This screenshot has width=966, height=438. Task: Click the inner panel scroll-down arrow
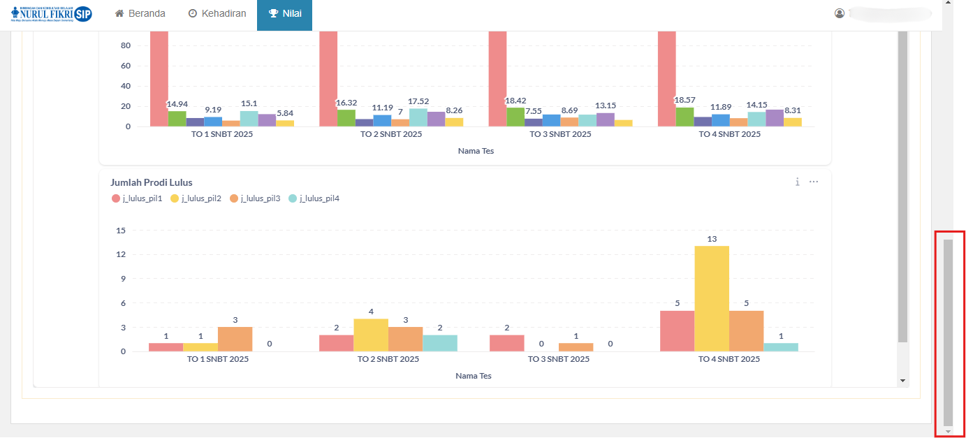tap(902, 381)
